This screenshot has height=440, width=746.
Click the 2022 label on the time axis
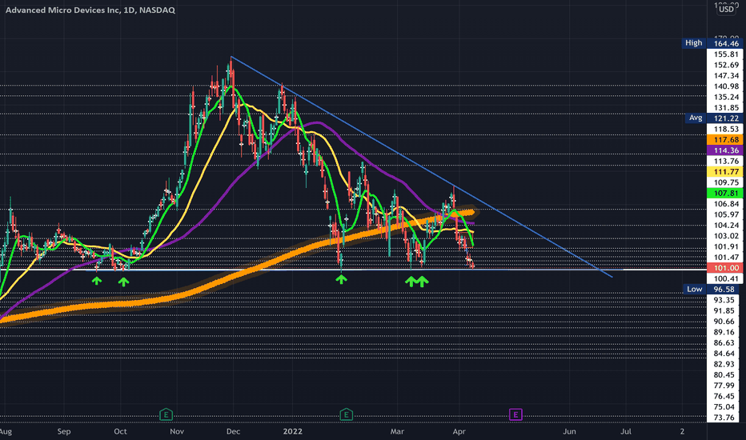[293, 431]
